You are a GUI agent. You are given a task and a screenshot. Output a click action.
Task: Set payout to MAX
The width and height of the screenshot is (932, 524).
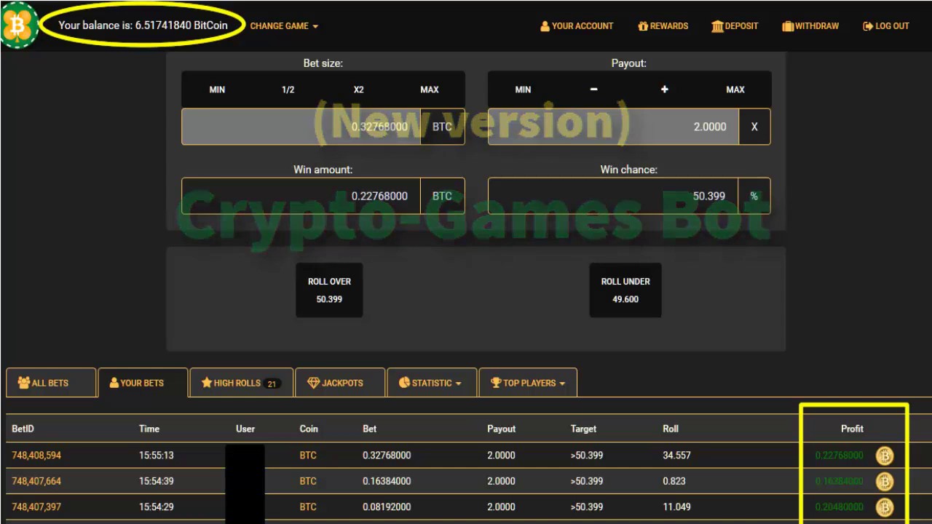735,90
